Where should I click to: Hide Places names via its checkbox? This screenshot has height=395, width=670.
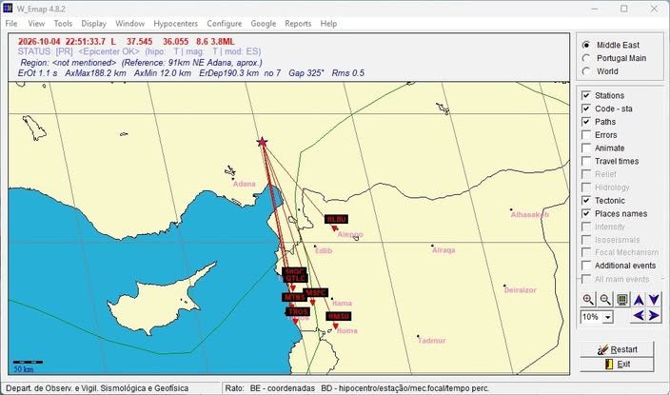coord(586,214)
